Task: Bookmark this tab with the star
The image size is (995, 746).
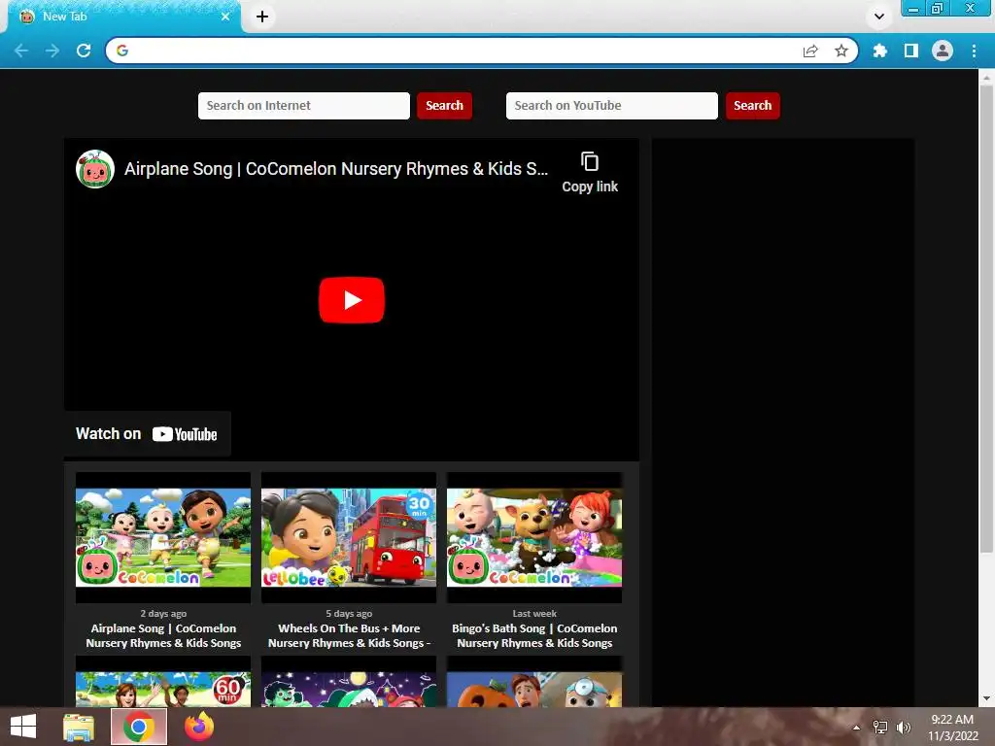Action: tap(841, 51)
